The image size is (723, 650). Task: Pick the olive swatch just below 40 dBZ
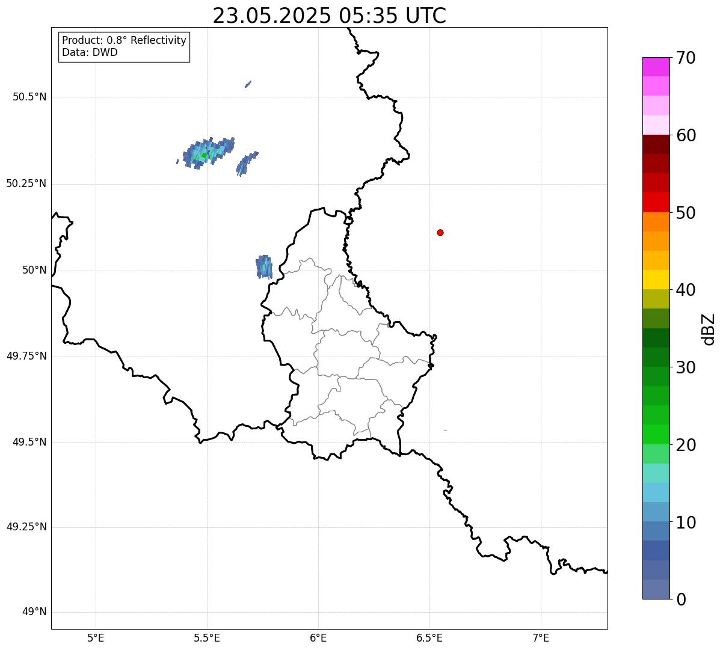click(656, 299)
